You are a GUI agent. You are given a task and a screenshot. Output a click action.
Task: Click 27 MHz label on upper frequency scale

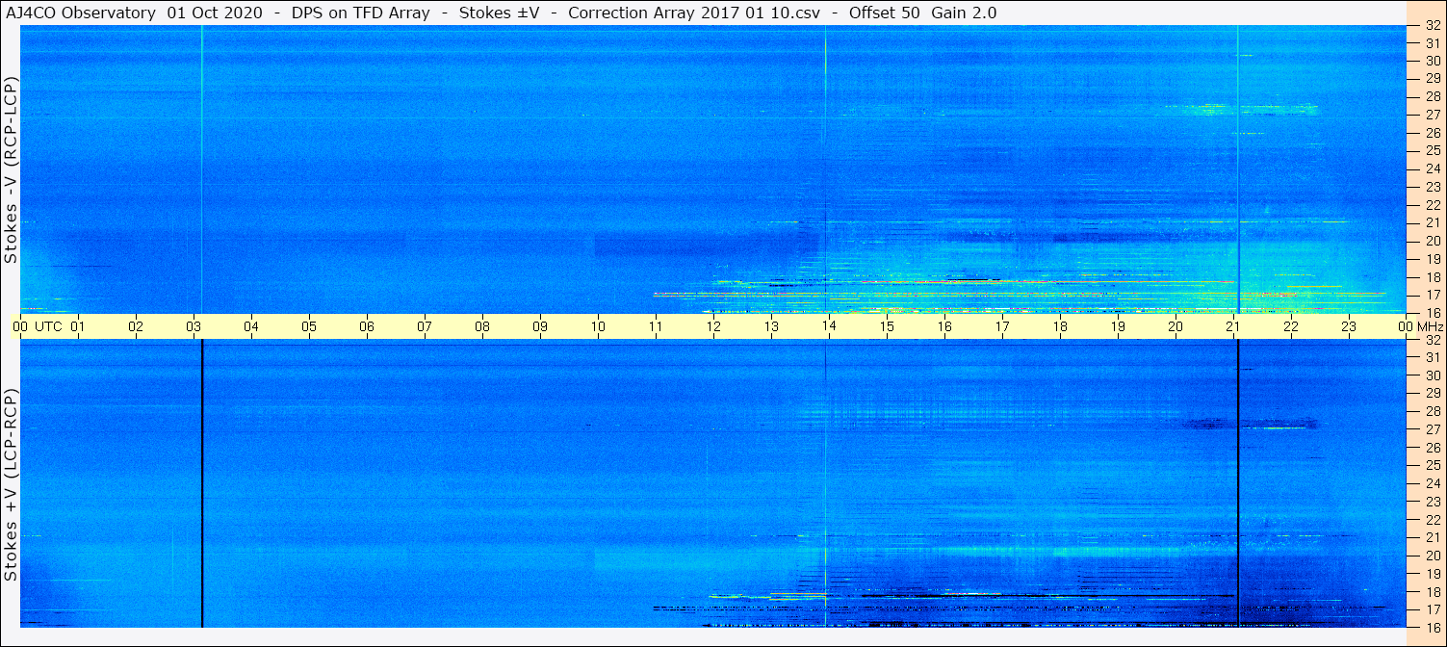[1433, 115]
